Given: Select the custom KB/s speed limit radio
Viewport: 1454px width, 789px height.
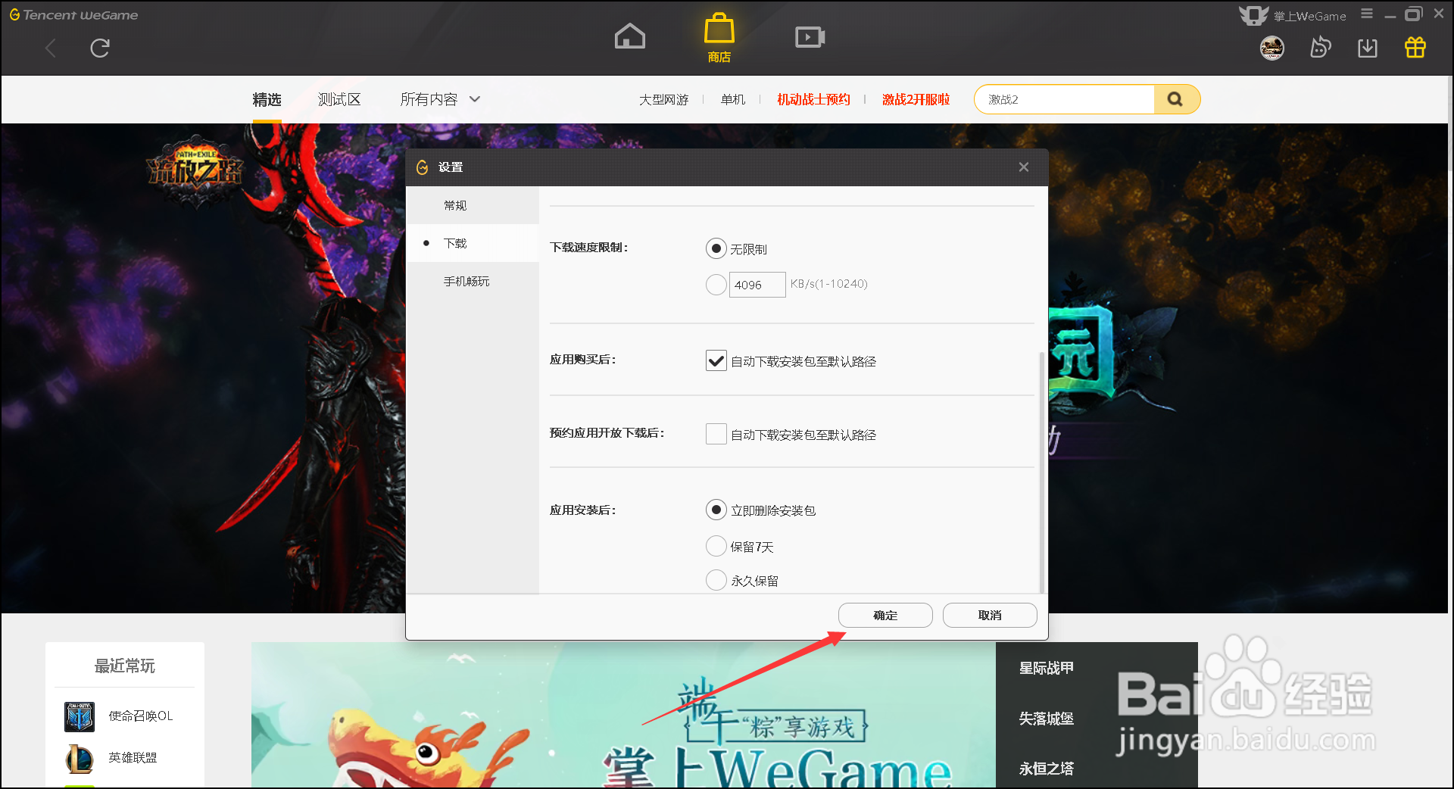Looking at the screenshot, I should click(x=716, y=285).
